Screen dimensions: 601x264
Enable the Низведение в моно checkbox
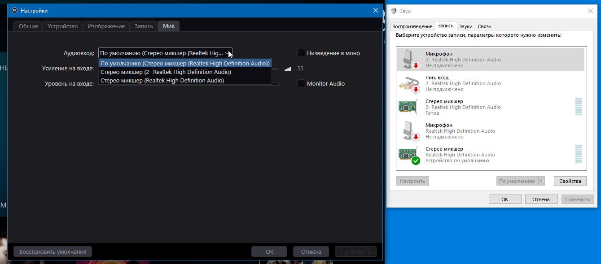301,53
